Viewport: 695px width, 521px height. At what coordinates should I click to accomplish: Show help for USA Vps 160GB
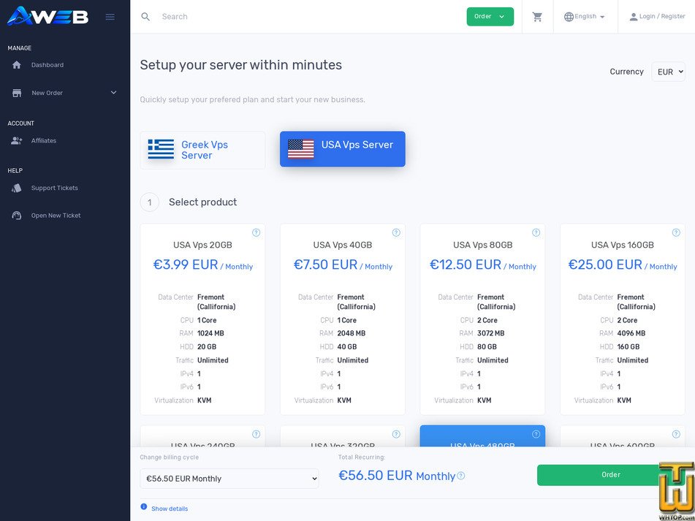(x=676, y=232)
